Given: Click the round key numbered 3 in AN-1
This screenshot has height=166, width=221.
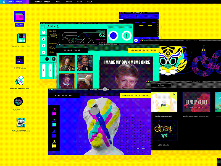Looking at the screenshot, I should pyautogui.click(x=54, y=59).
